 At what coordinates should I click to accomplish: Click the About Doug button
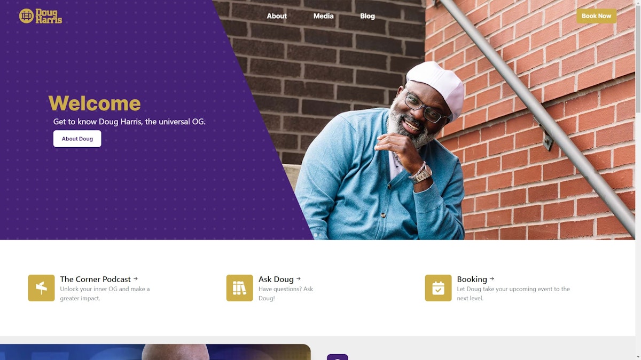click(x=77, y=139)
